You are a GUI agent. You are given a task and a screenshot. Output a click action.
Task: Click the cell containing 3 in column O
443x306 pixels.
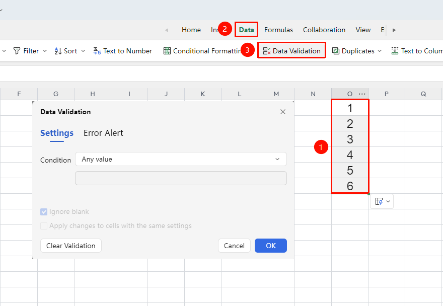click(350, 139)
